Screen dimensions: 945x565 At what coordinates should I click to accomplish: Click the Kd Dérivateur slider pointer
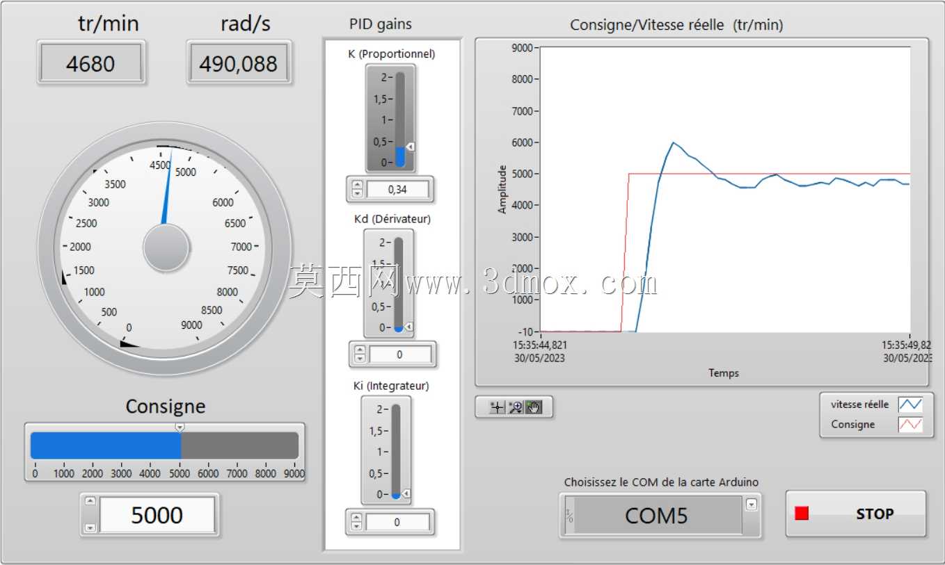click(x=409, y=327)
